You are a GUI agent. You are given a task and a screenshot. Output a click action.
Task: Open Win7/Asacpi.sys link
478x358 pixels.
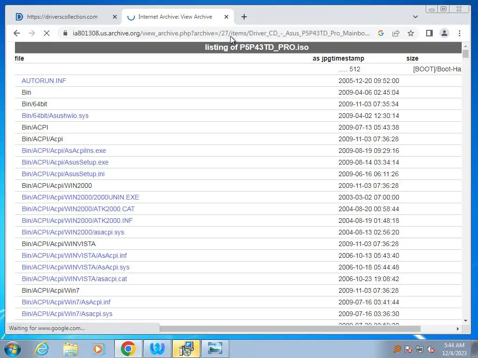(67, 314)
